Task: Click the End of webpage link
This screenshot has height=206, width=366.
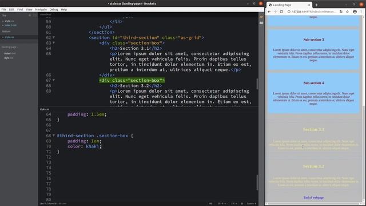Action: coord(313,197)
